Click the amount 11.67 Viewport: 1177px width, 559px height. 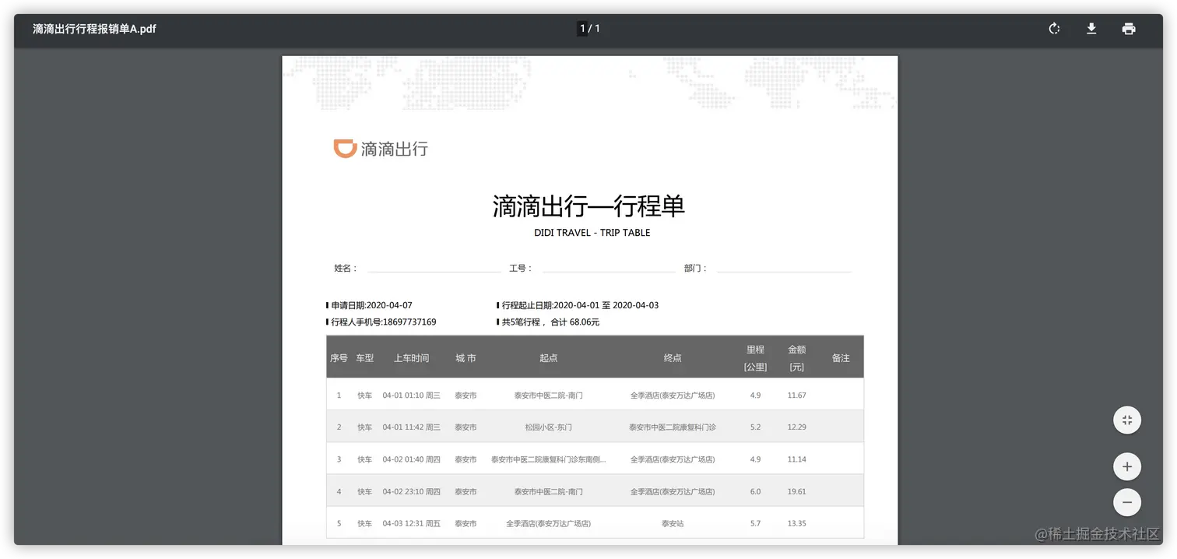tap(796, 396)
